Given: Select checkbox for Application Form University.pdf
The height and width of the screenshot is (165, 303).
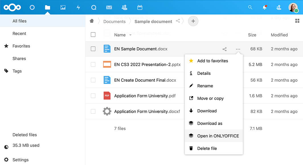Looking at the screenshot, I should (93, 96).
